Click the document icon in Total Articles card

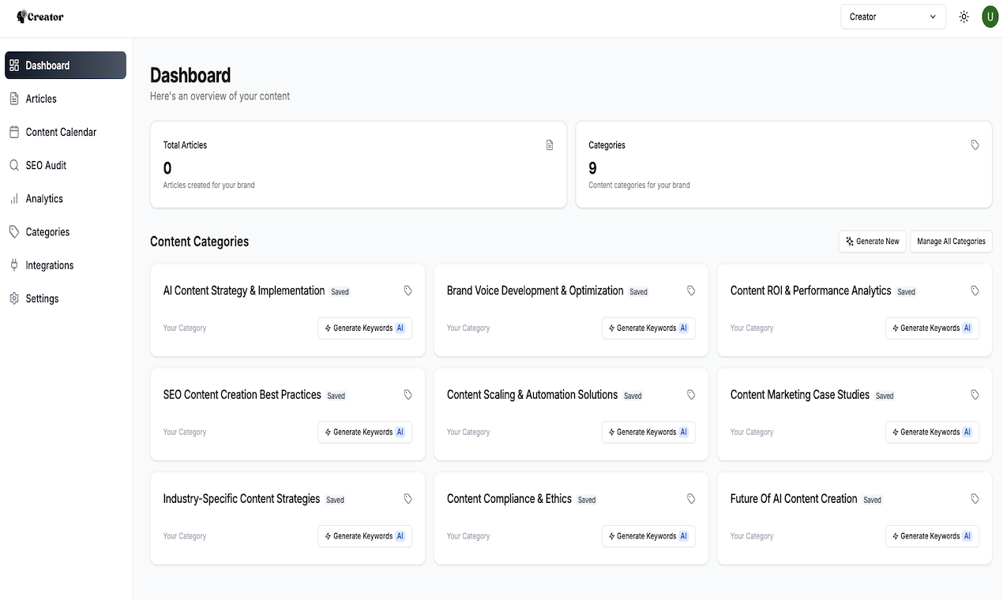(x=550, y=145)
